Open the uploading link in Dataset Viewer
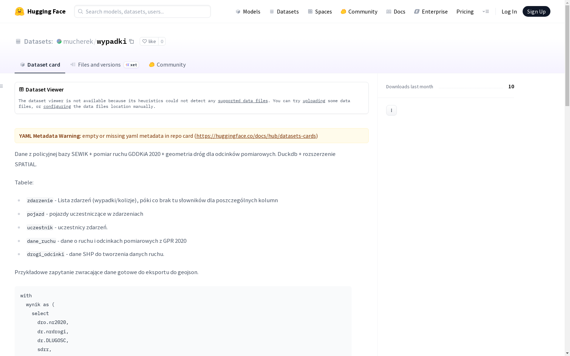 [314, 101]
